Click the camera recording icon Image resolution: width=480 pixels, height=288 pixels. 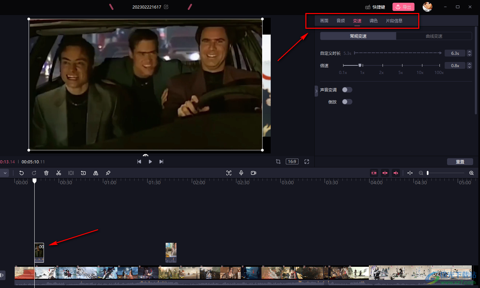[x=254, y=173]
